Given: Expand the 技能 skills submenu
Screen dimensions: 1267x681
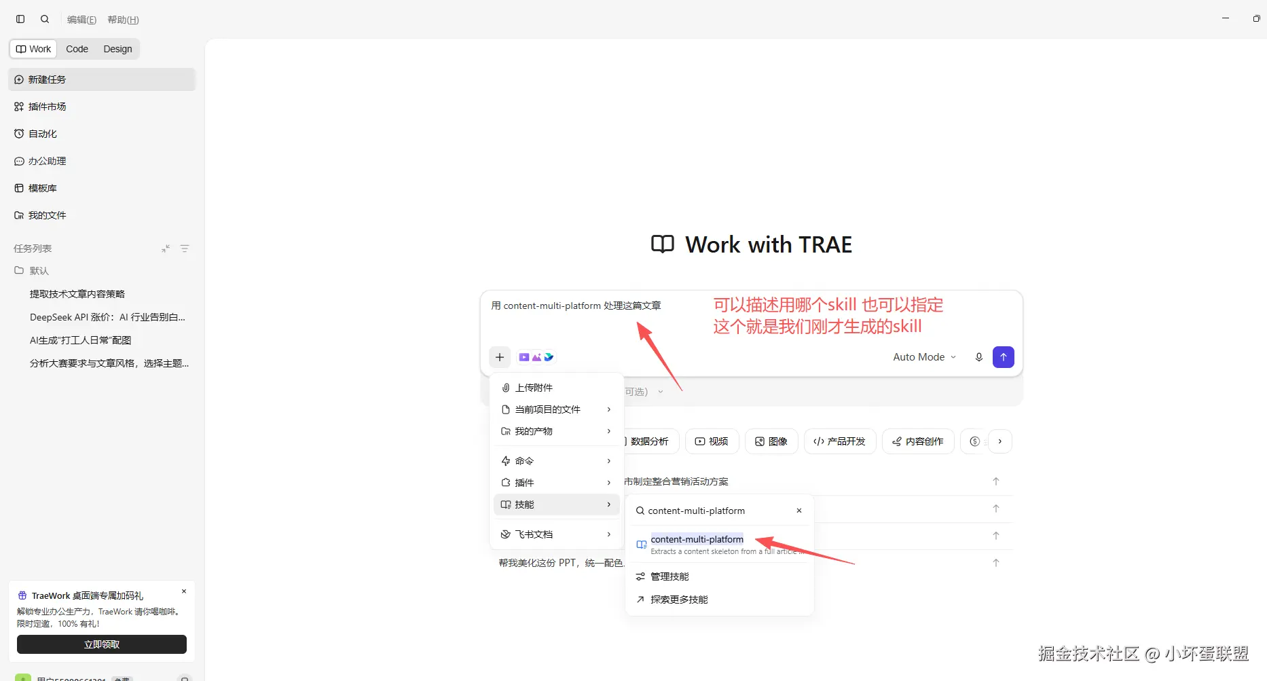Looking at the screenshot, I should (x=556, y=504).
